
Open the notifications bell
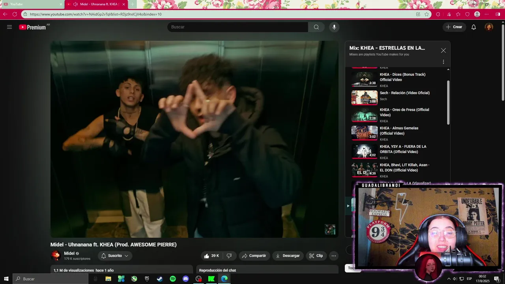[x=473, y=27]
